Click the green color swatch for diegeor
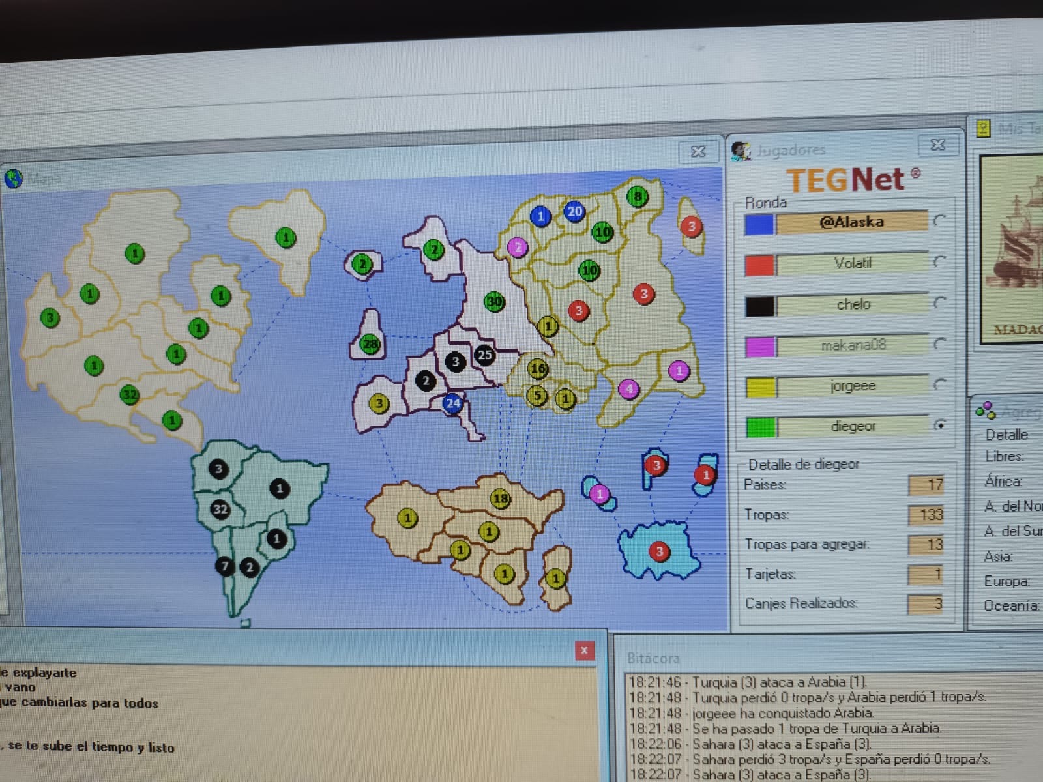 tap(760, 427)
